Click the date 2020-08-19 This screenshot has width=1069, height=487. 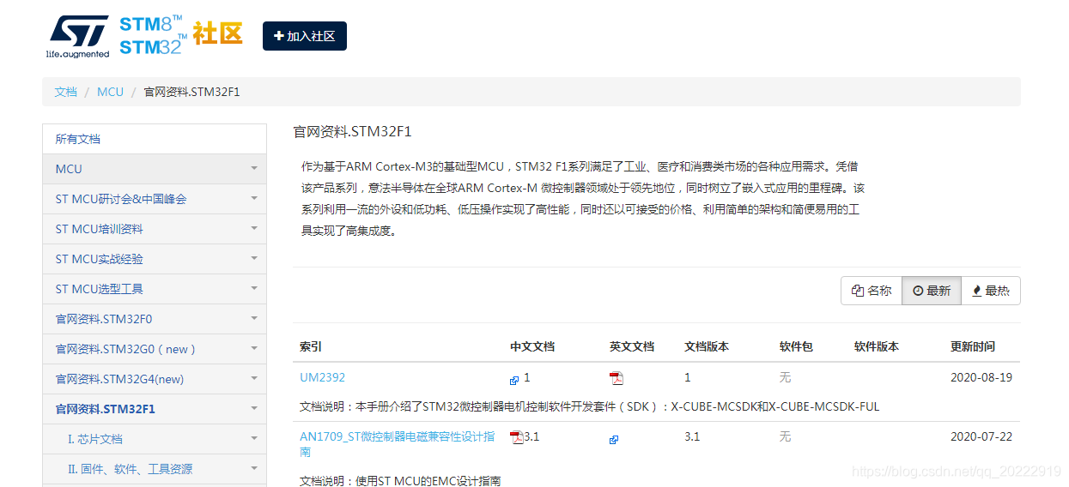pos(981,377)
